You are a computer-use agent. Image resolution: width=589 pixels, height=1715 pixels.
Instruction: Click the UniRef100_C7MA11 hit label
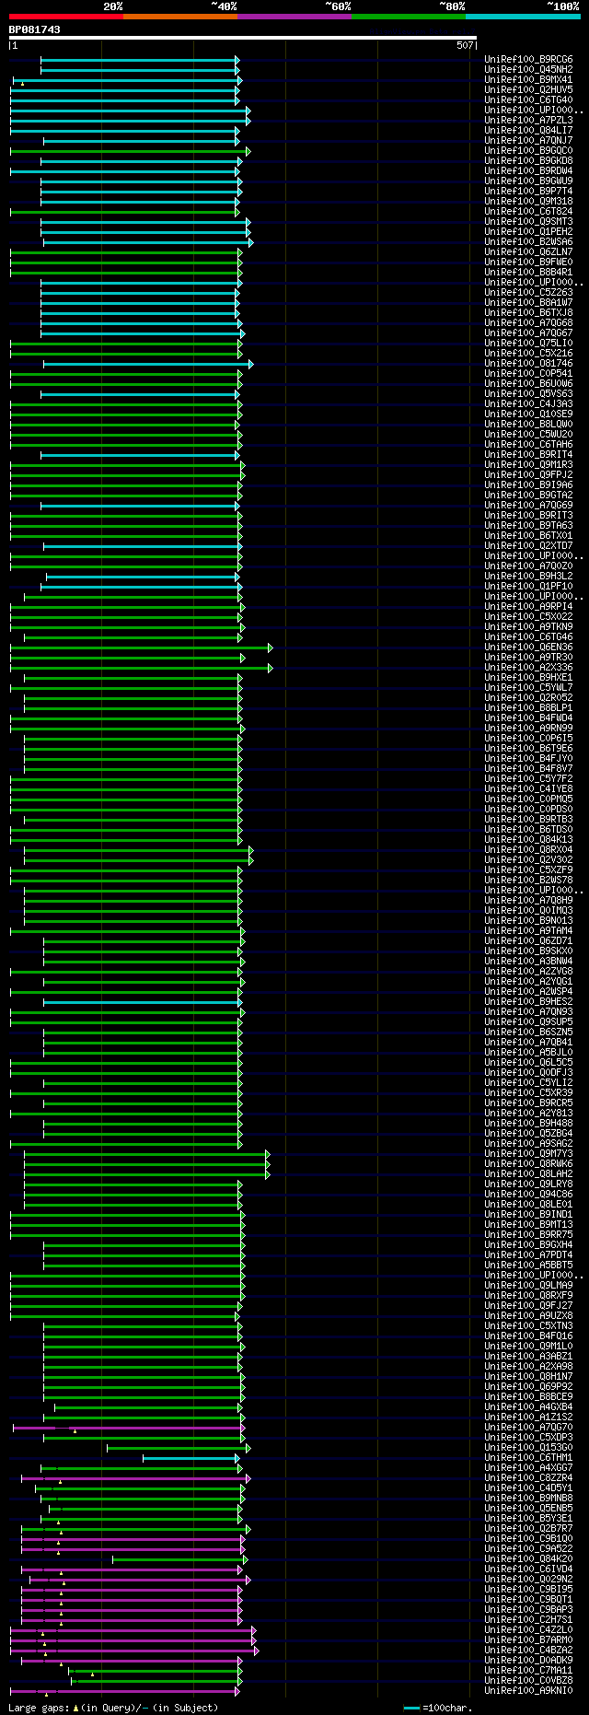pyautogui.click(x=528, y=1670)
